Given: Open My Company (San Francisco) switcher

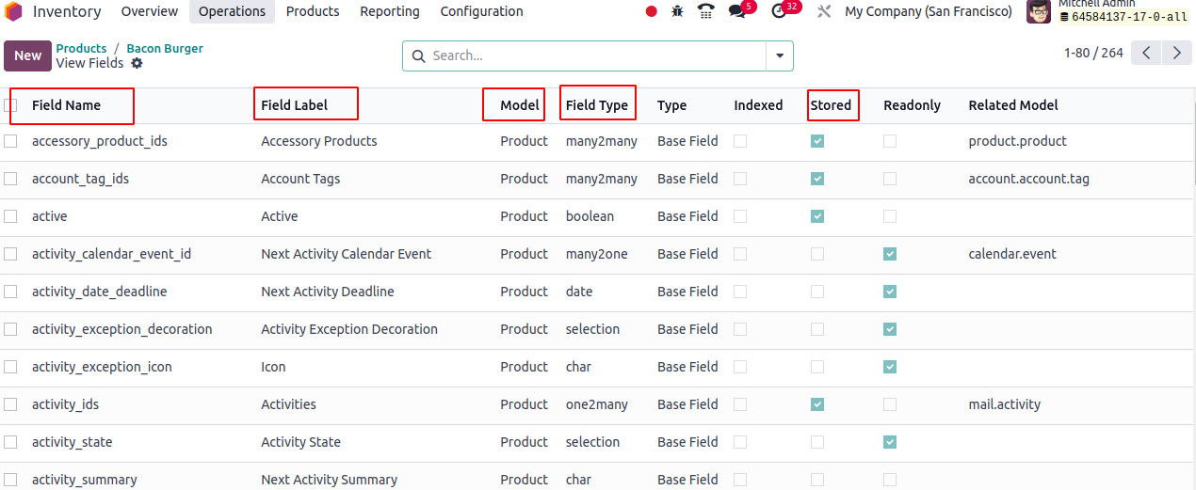Looking at the screenshot, I should pos(928,12).
